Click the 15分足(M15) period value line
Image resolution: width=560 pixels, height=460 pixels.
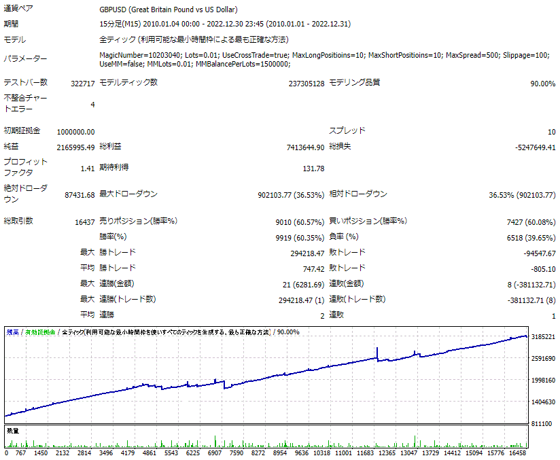tap(225, 24)
